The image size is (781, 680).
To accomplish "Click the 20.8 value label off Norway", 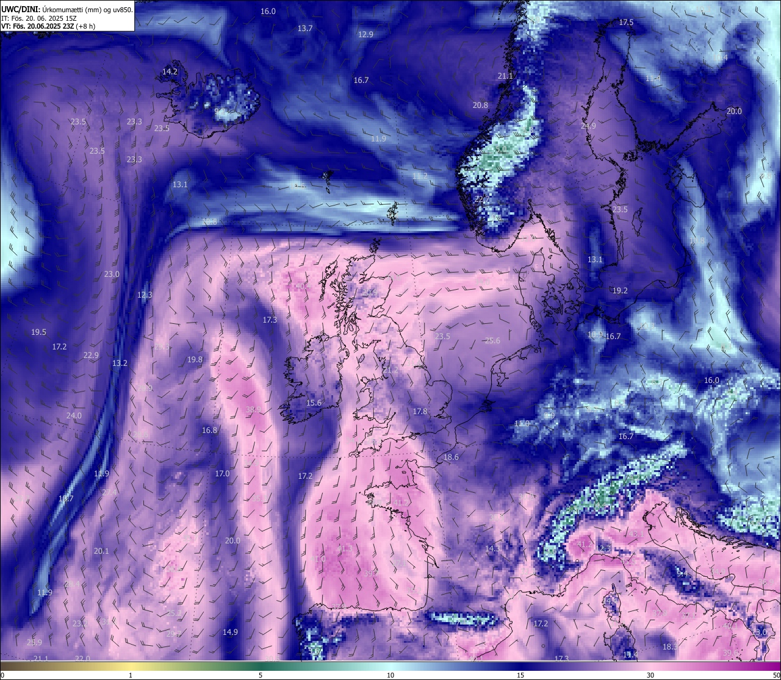I will [x=480, y=106].
